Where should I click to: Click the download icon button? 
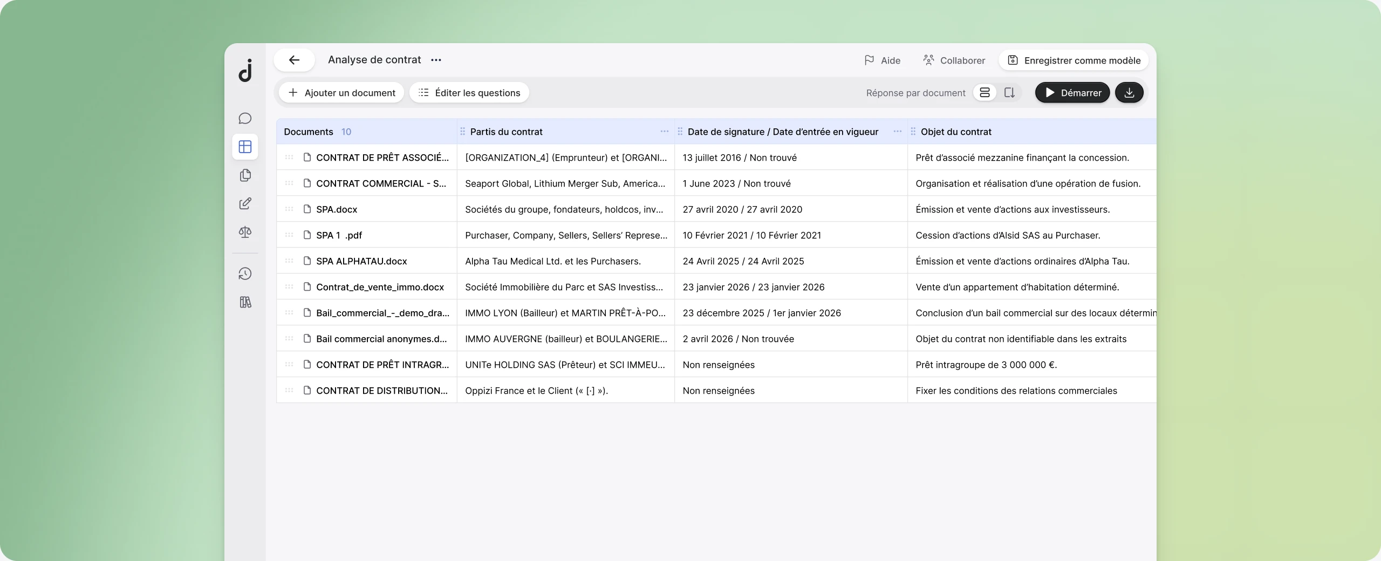click(1129, 93)
